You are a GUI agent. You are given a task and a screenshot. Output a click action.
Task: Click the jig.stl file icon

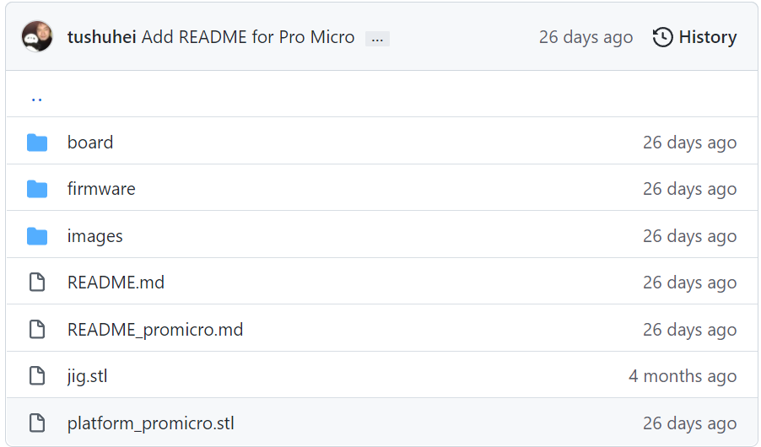click(x=37, y=376)
